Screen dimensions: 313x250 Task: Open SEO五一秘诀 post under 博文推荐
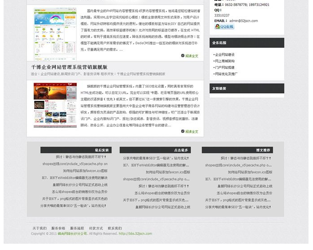[x=238, y=207]
